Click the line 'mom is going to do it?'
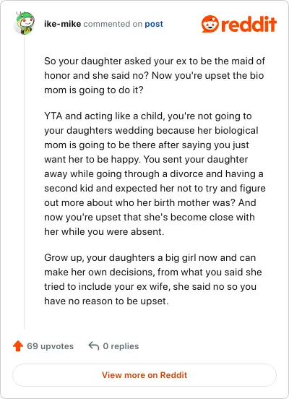Viewport: 289px width, 399px height. pyautogui.click(x=94, y=90)
